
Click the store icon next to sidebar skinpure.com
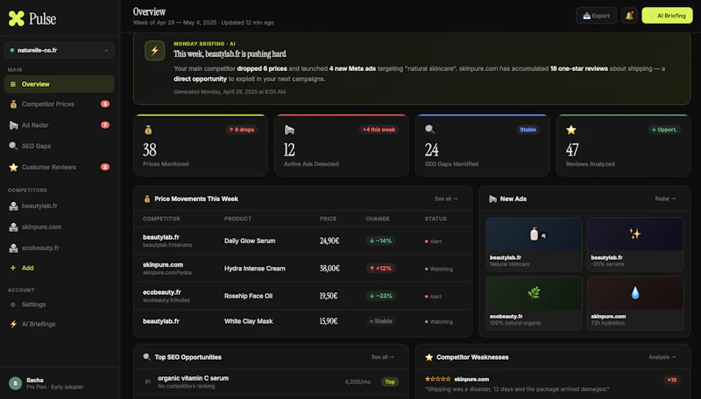[x=13, y=227]
